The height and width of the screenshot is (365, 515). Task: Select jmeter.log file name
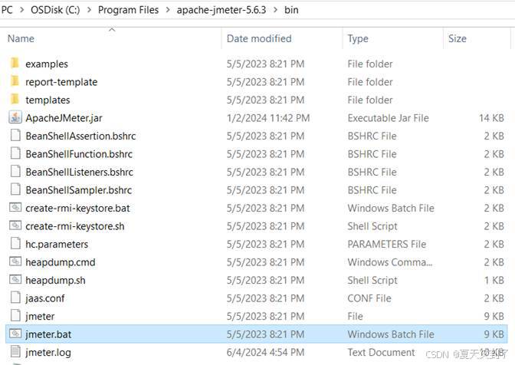(x=48, y=353)
